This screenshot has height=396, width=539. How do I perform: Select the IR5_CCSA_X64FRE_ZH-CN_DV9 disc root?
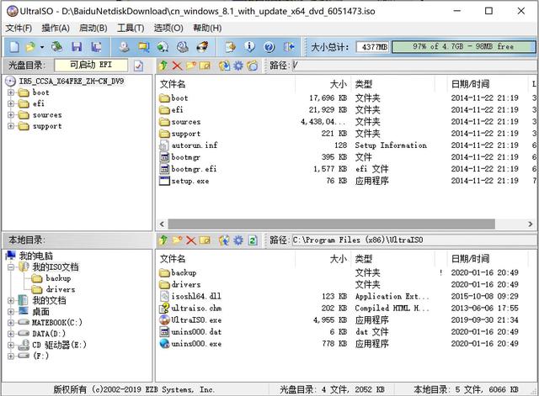71,82
